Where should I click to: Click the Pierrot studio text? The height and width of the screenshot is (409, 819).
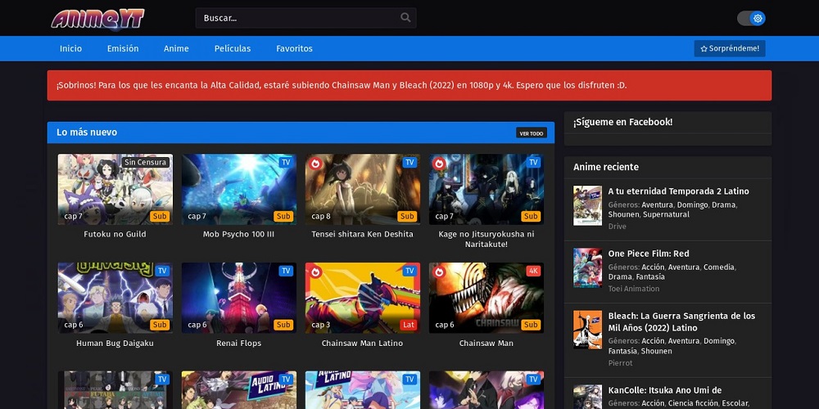click(620, 363)
